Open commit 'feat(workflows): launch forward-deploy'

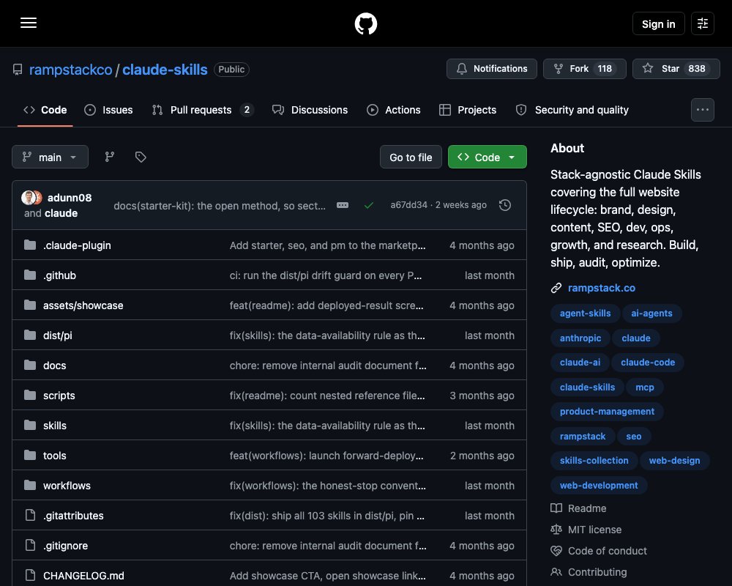326,456
